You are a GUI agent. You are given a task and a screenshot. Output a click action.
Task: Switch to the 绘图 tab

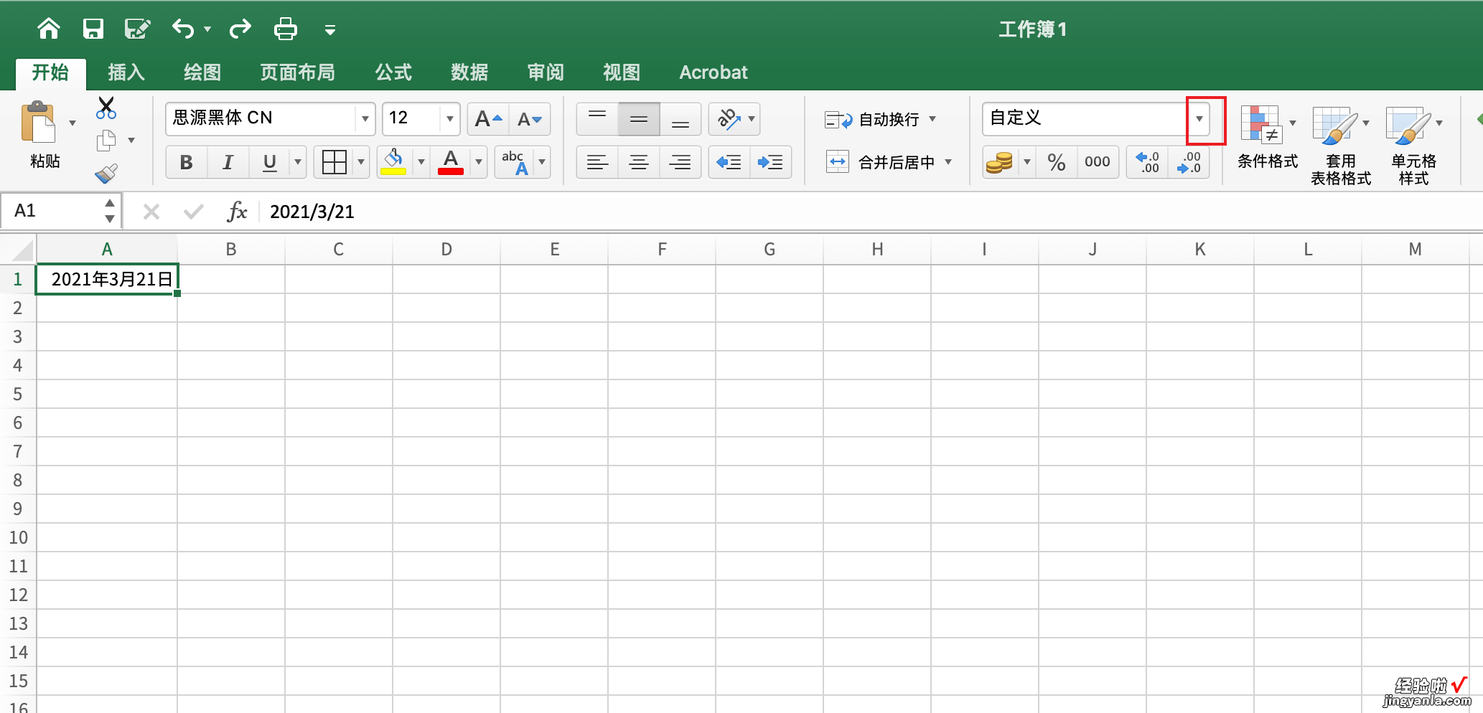tap(202, 72)
